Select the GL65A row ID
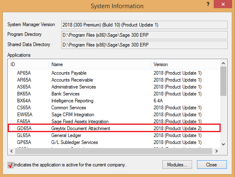The image size is (235, 177). [24, 135]
